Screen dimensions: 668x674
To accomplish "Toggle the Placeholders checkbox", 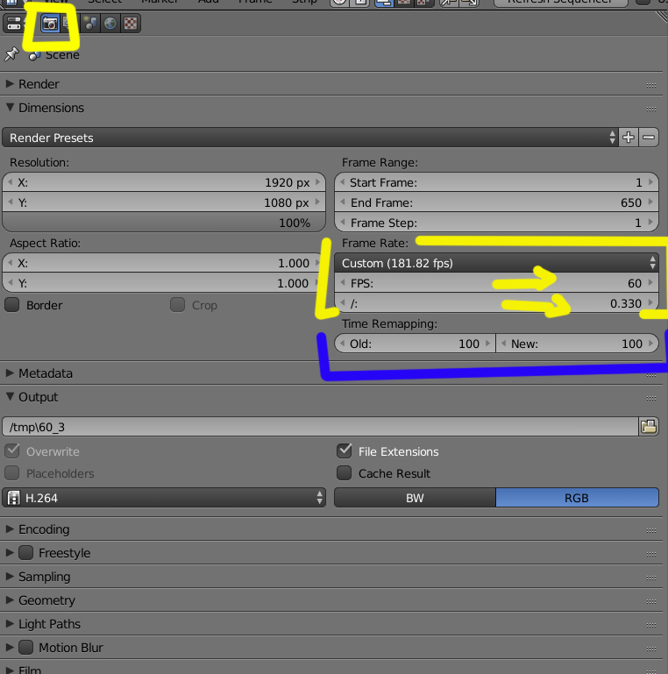I will click(x=12, y=472).
